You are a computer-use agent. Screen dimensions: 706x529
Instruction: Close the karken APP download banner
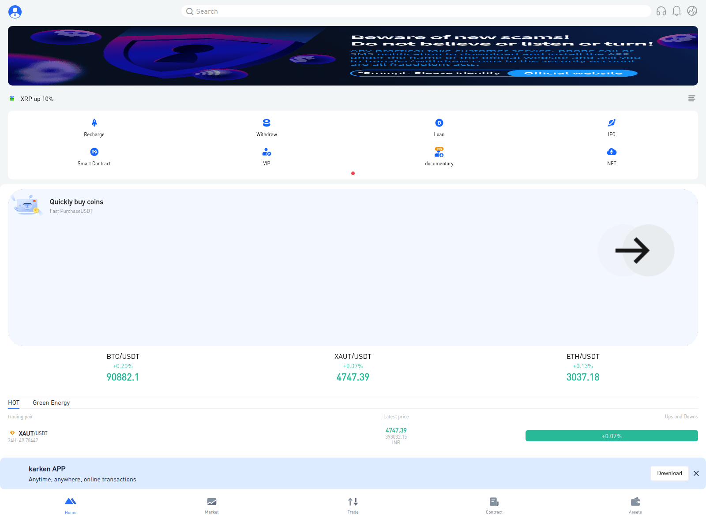point(696,473)
